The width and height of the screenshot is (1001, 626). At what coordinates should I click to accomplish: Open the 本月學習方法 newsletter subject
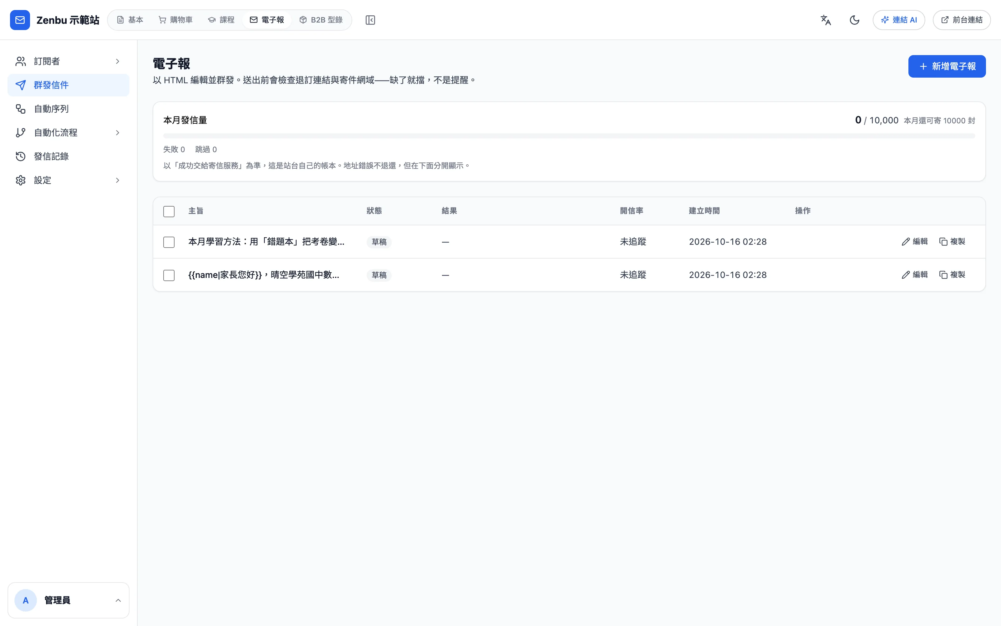coord(266,241)
